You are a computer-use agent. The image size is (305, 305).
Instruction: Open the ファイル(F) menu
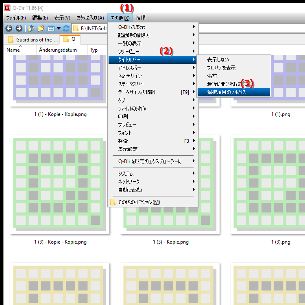[x=16, y=18]
